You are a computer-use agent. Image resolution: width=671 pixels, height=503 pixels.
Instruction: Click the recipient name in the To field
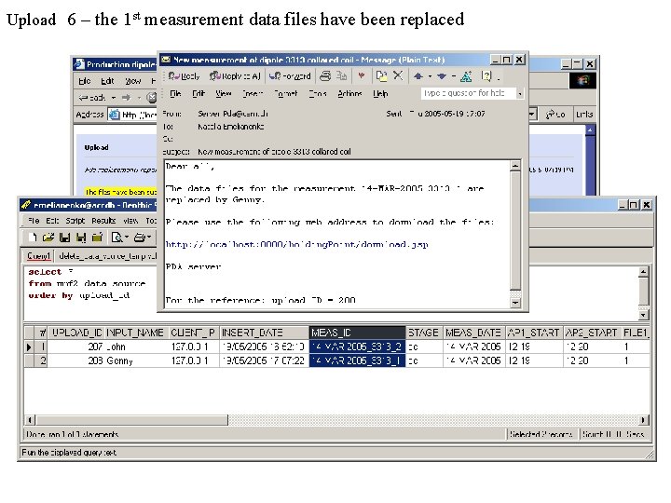coord(231,127)
